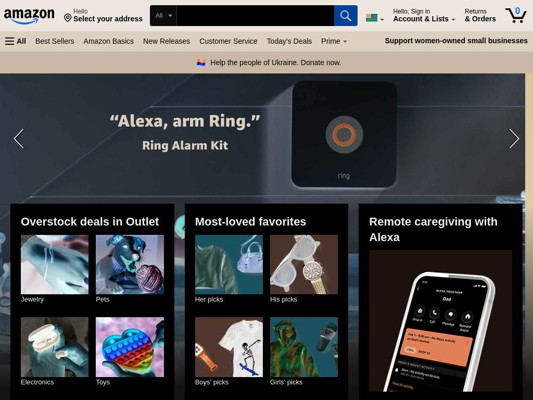Show previous carousel slide arrow
Image resolution: width=533 pixels, height=400 pixels.
[19, 139]
